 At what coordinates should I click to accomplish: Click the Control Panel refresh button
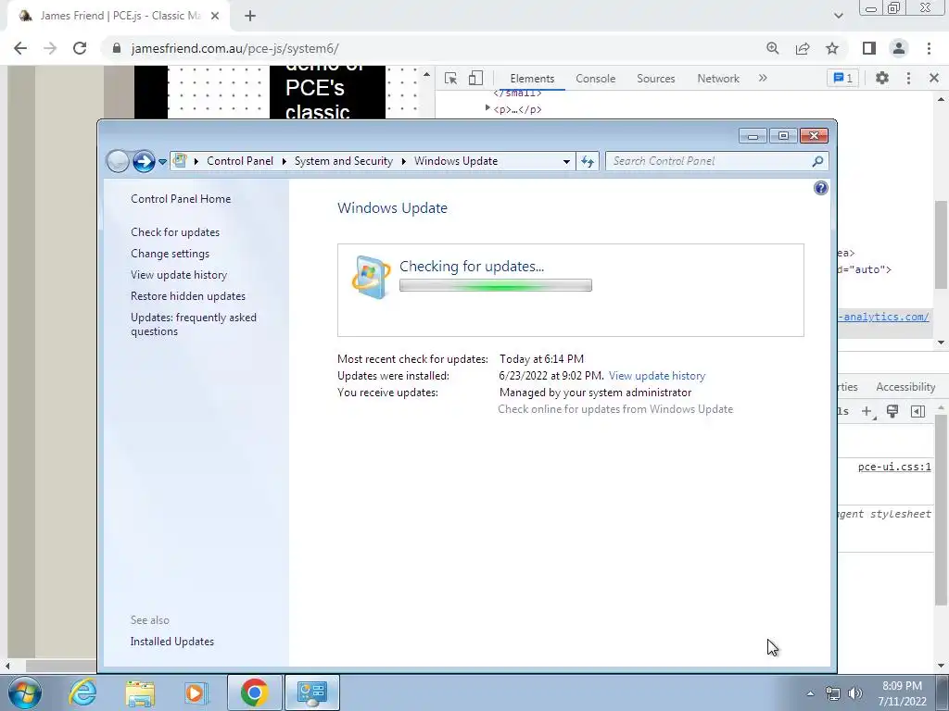point(588,161)
